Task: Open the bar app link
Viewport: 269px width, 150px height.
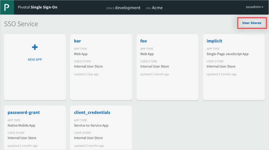Action: pos(77,41)
